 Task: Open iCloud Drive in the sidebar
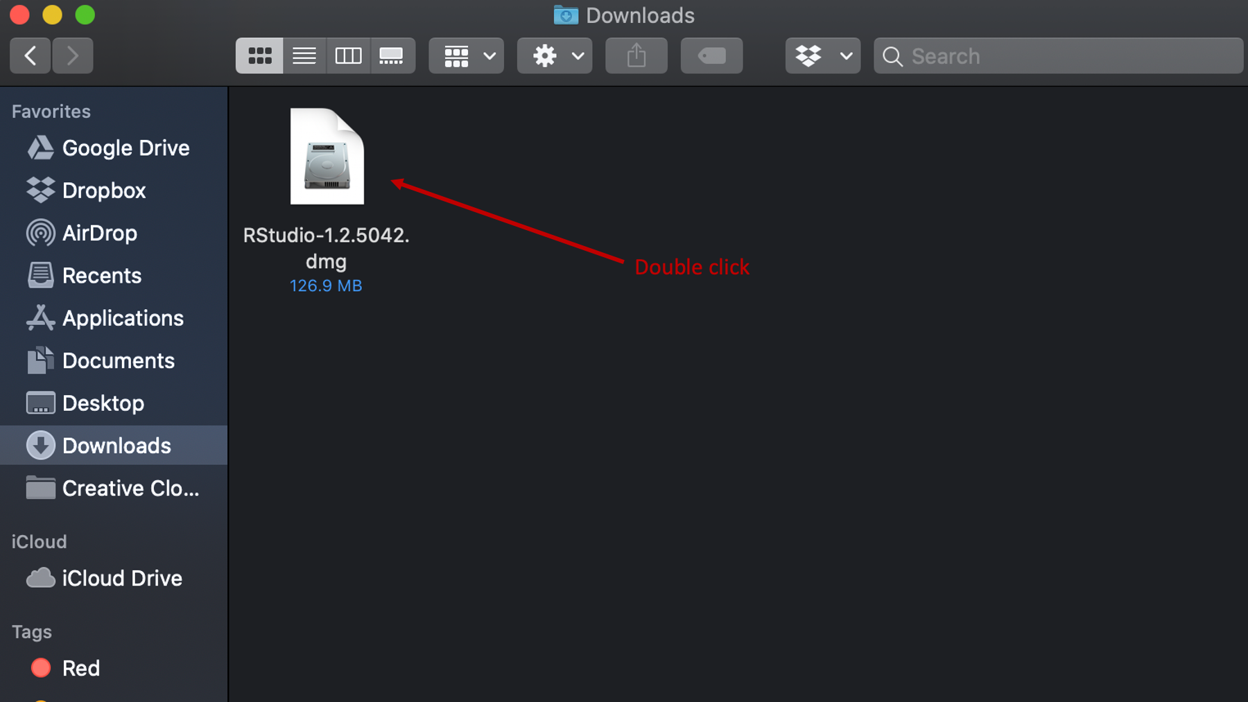click(x=114, y=578)
